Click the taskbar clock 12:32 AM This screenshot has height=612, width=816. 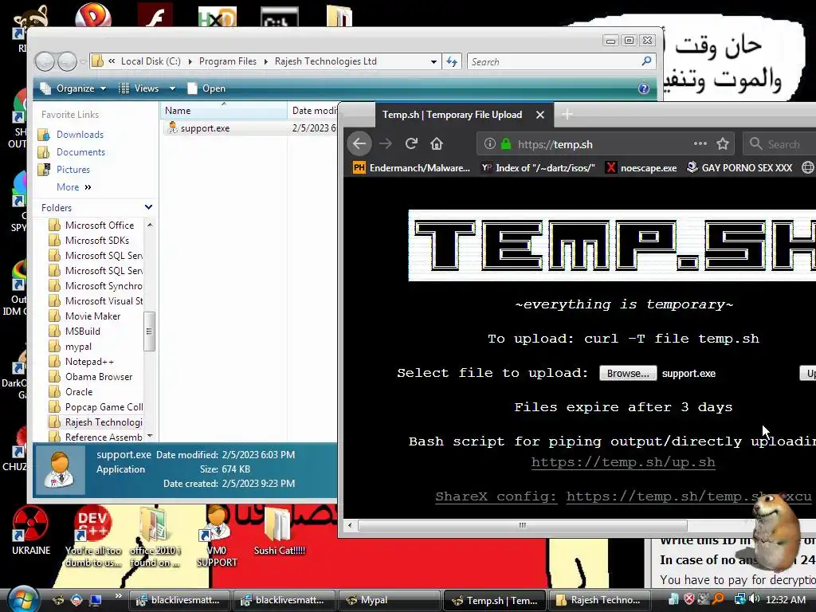click(x=785, y=599)
